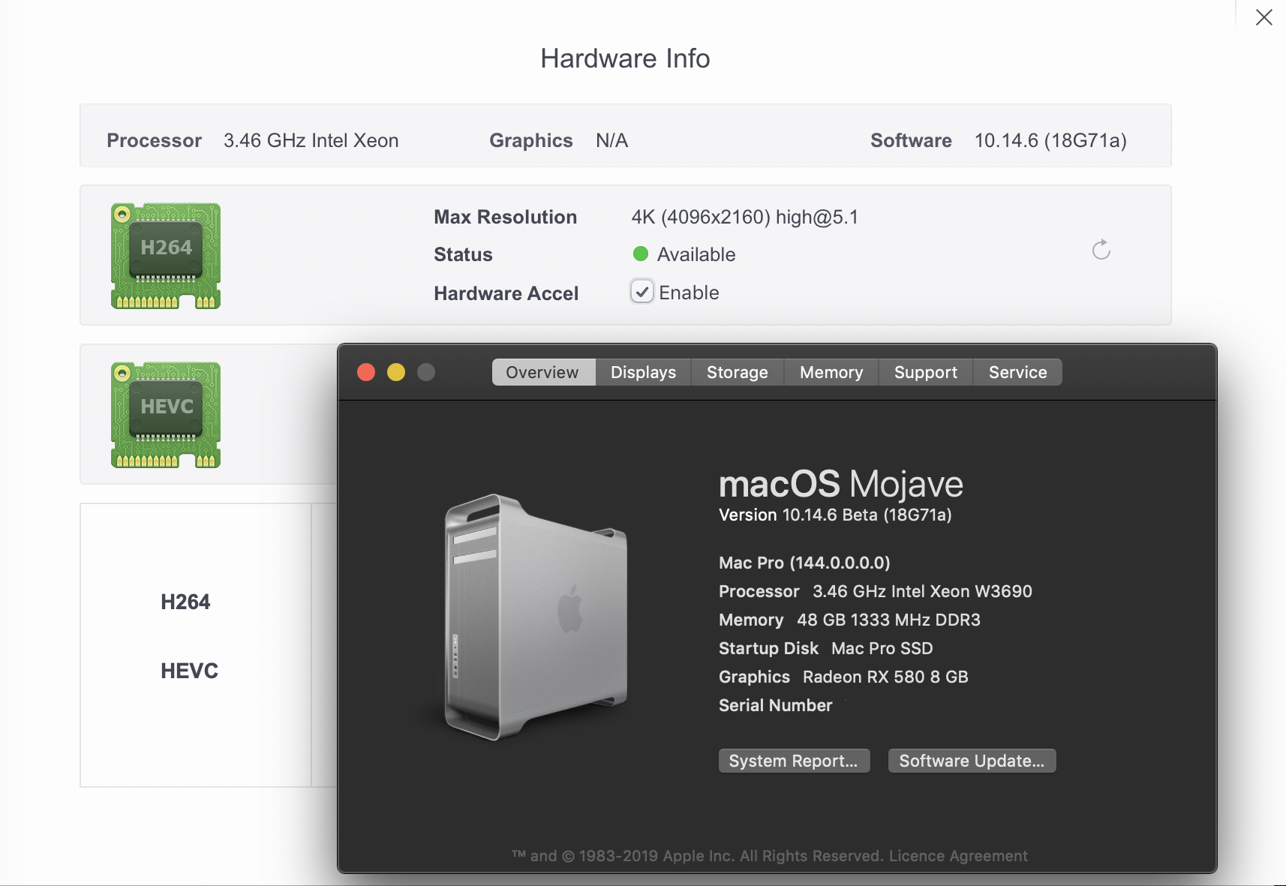The image size is (1286, 886).
Task: Click the HEVC row label in table
Action: [189, 671]
